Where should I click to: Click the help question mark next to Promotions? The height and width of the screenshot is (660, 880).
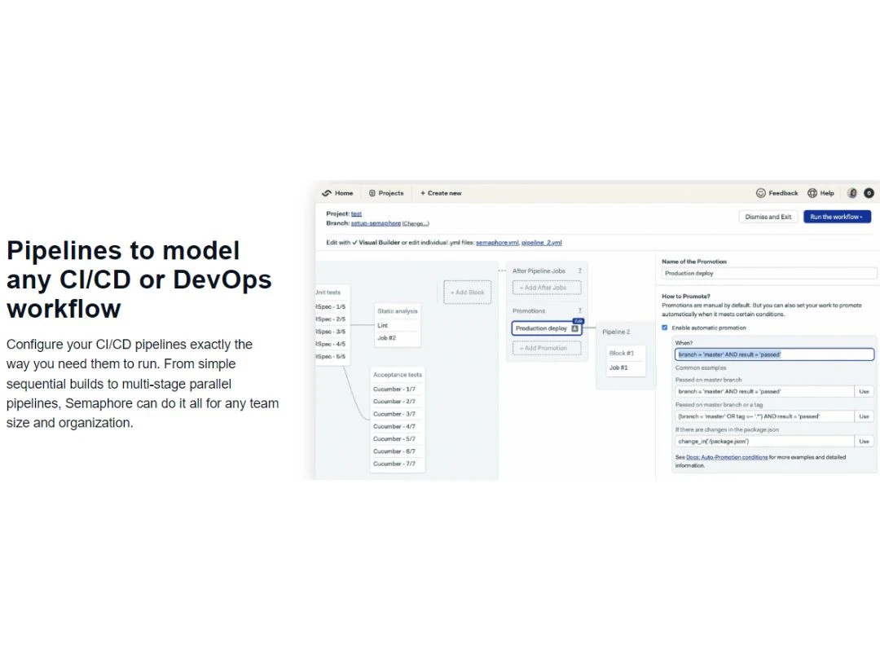[x=580, y=311]
